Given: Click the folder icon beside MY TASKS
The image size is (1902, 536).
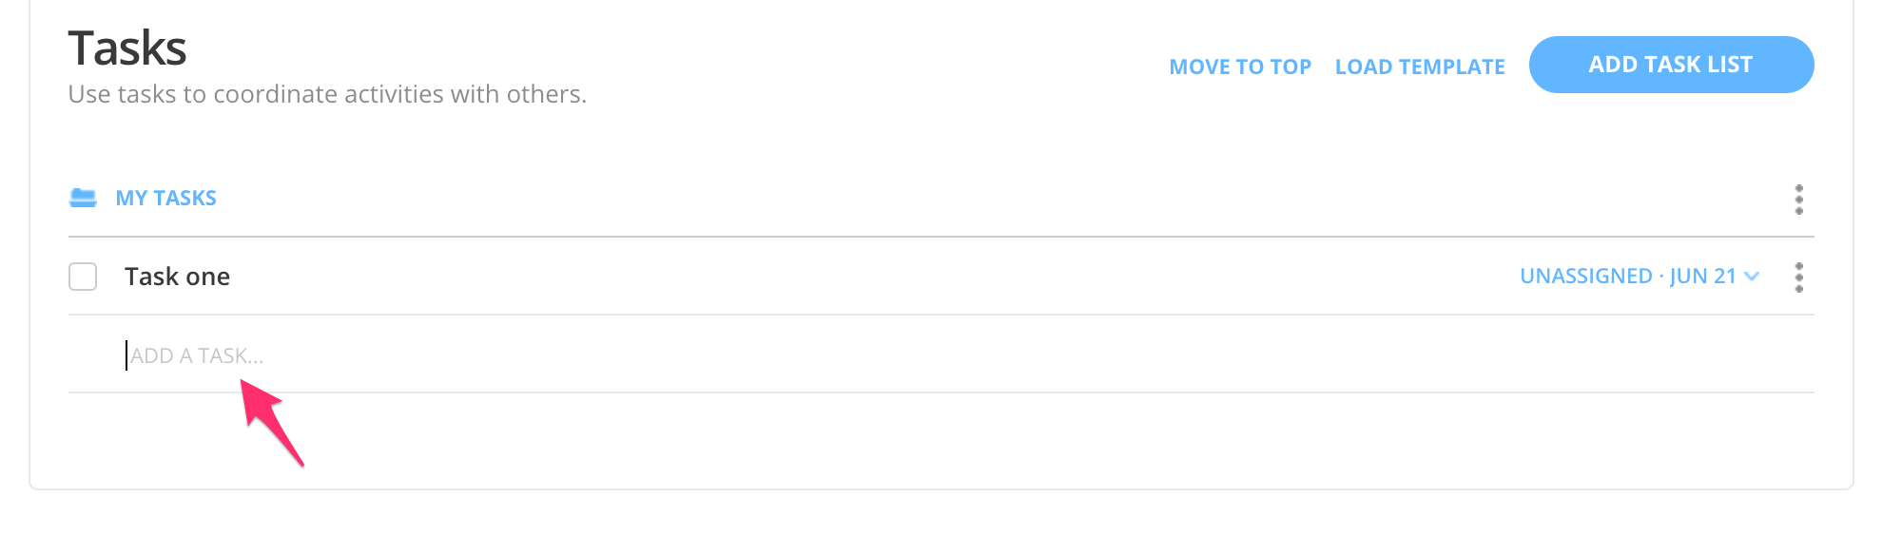Looking at the screenshot, I should (x=83, y=198).
